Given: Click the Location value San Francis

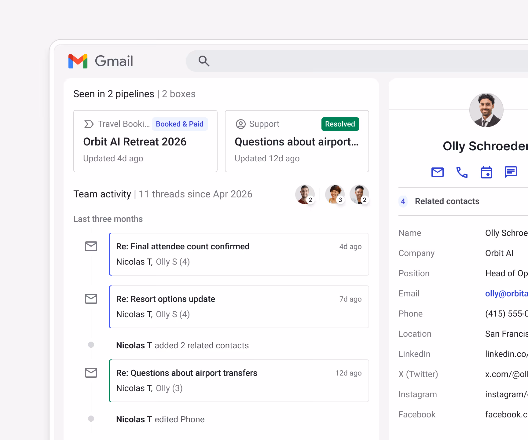Looking at the screenshot, I should click(507, 334).
